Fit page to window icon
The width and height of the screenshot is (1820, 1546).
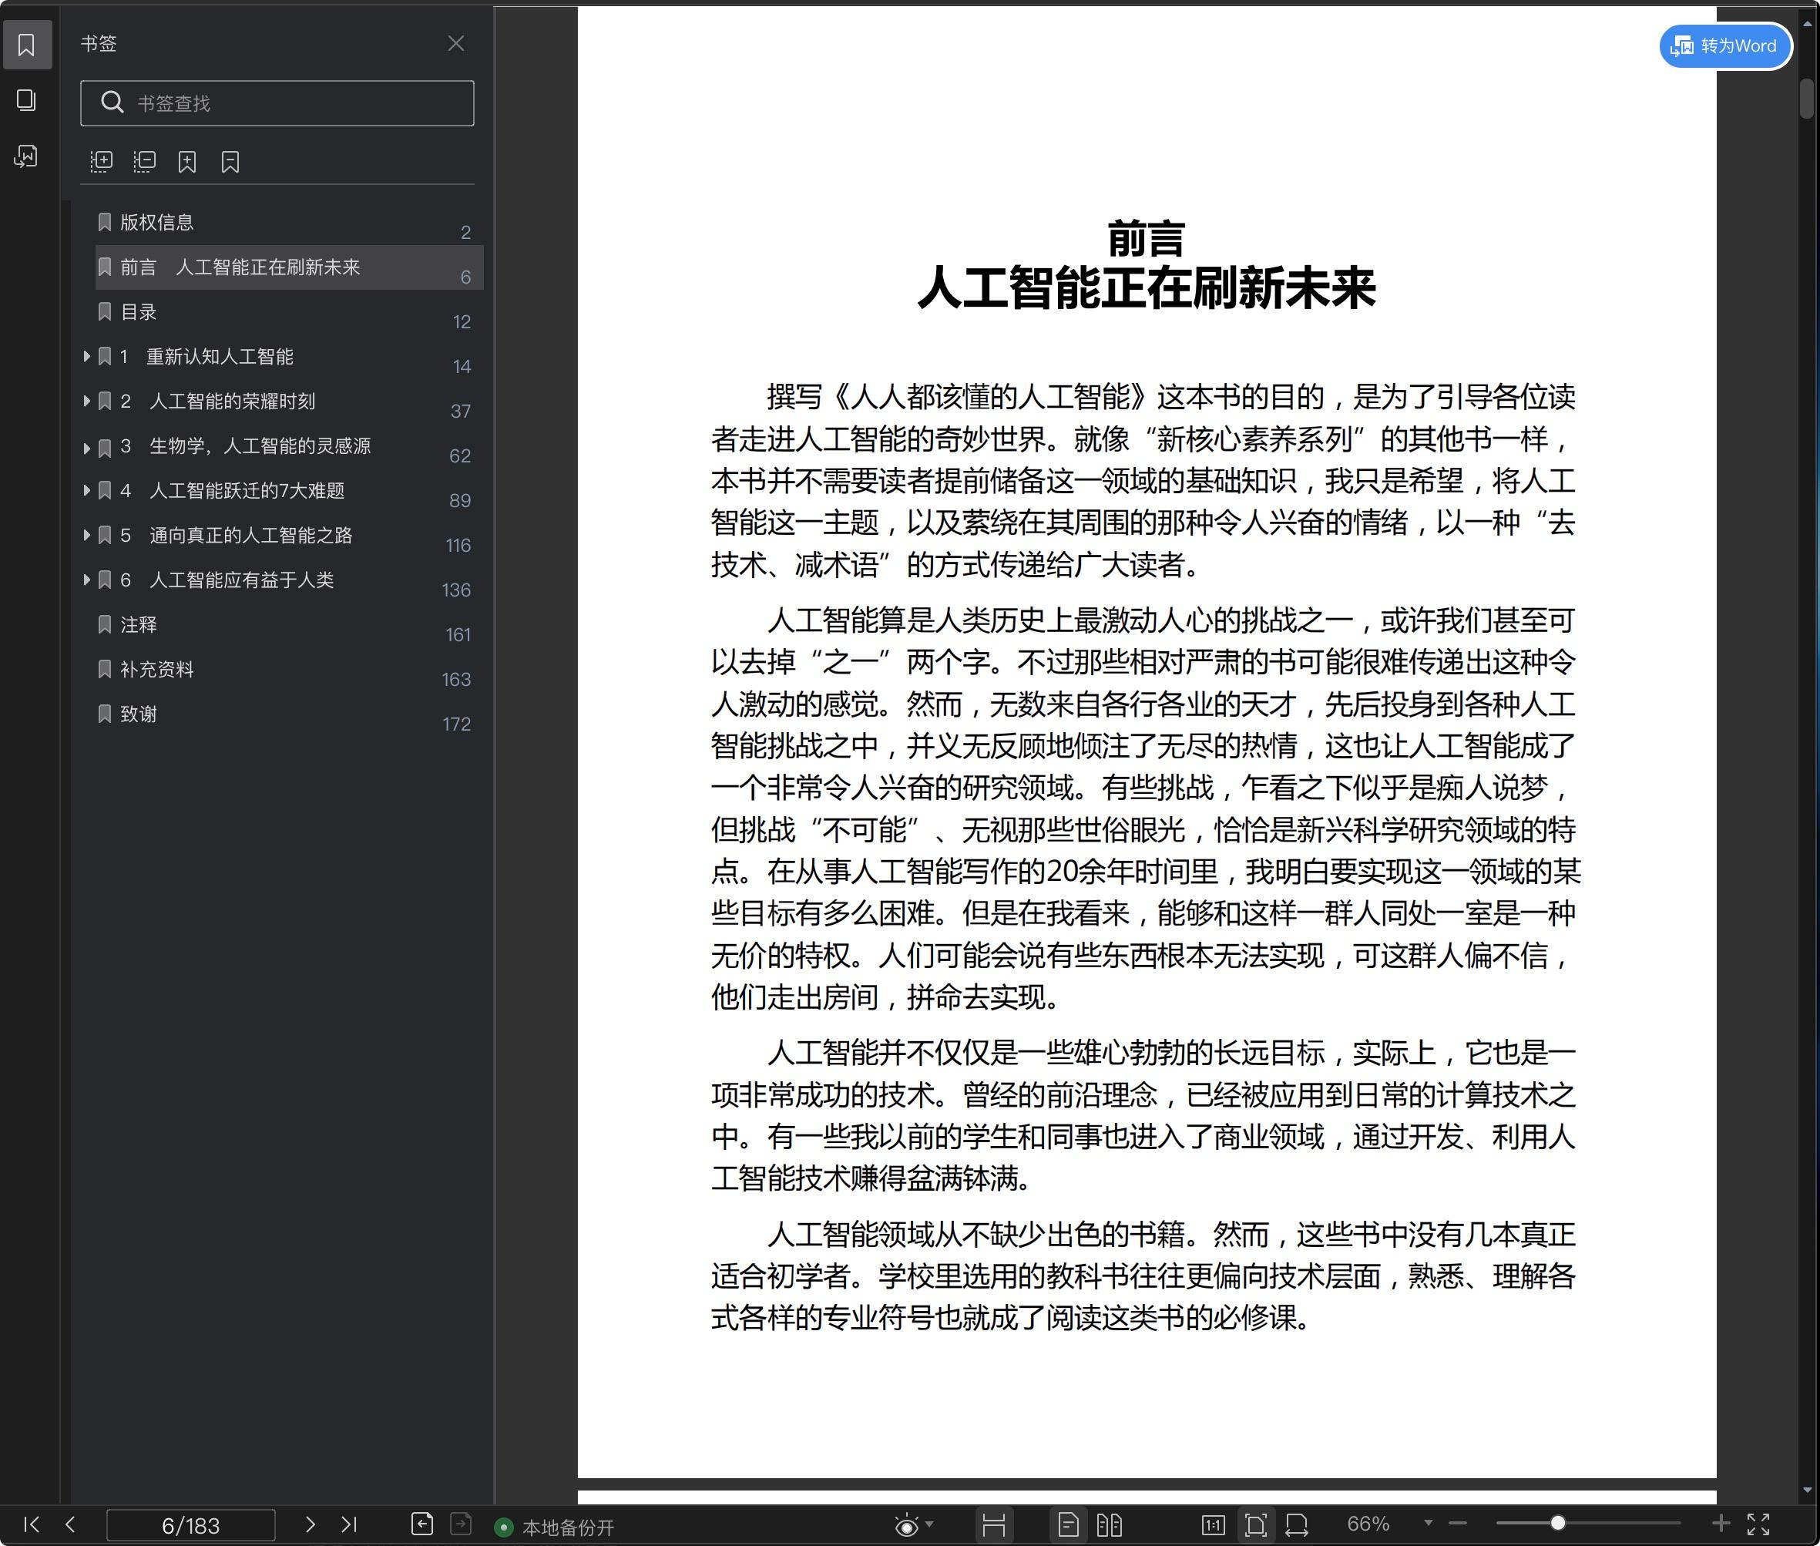coord(1256,1526)
